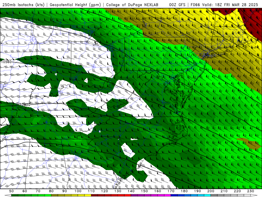The image size is (262, 197).
Task: Click the 140 label on the color bar
Action: pos(131,191)
